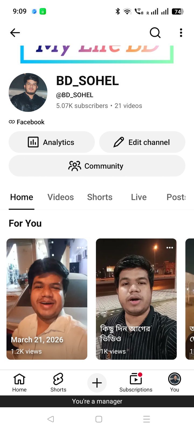Tap the link chain icon beside Facebook
The width and height of the screenshot is (194, 431).
coord(12,122)
